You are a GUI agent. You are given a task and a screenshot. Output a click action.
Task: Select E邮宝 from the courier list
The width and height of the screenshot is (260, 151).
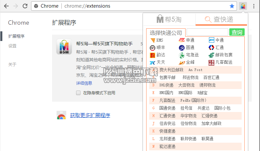point(202,93)
